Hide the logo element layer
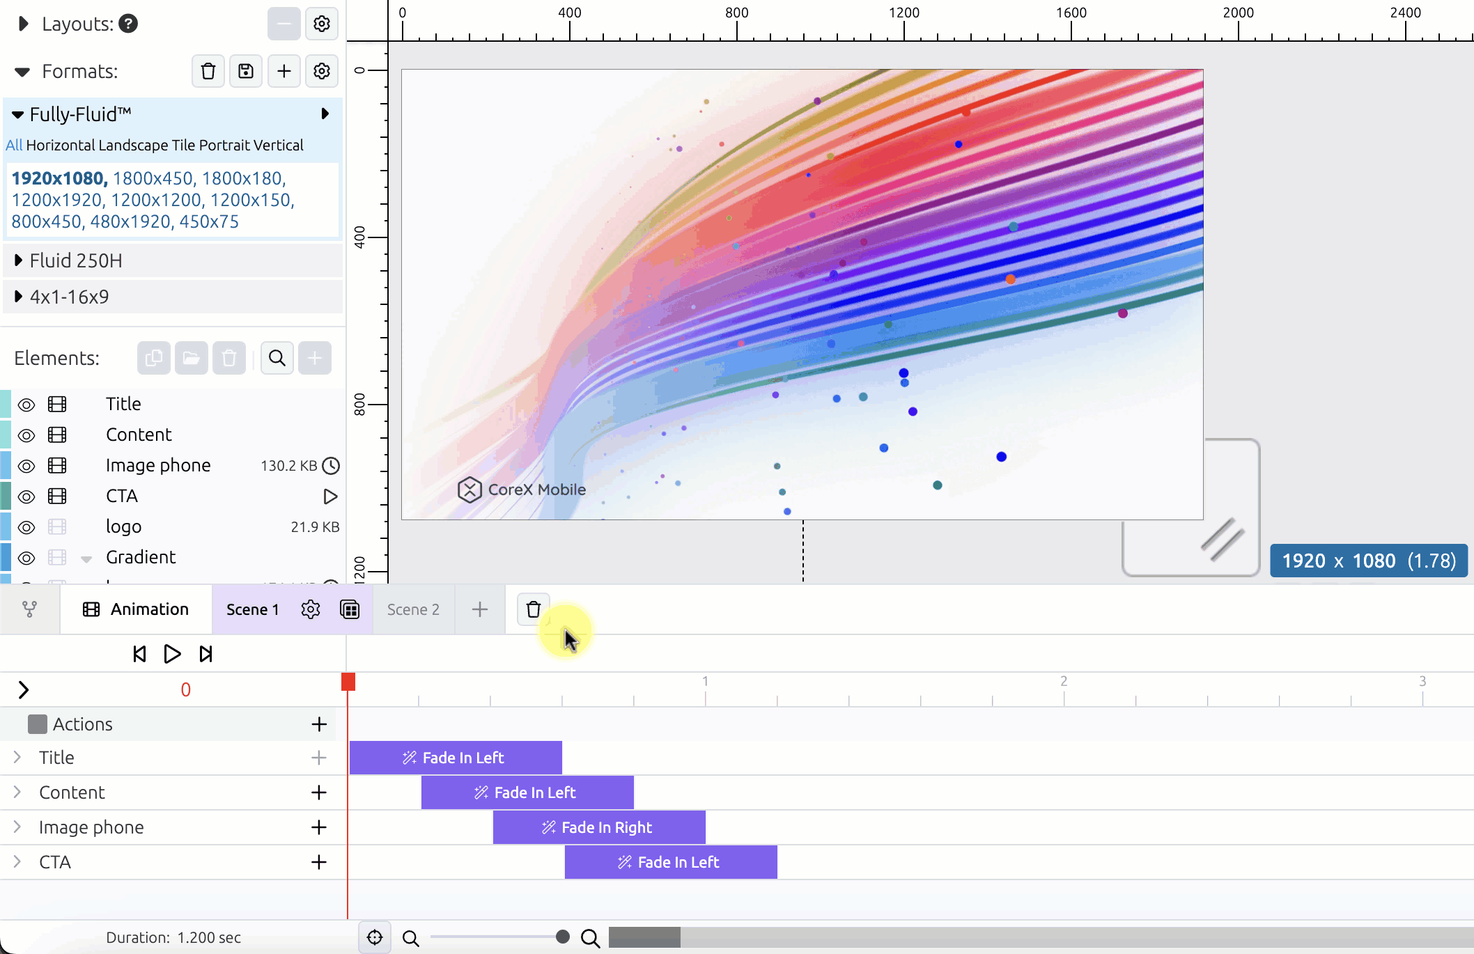The image size is (1474, 954). click(26, 527)
